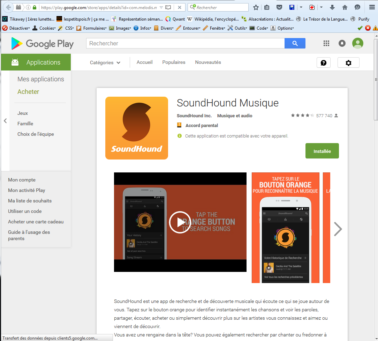Switch to the Nouveautés tab
Image resolution: width=378 pixels, height=341 pixels.
pos(208,62)
